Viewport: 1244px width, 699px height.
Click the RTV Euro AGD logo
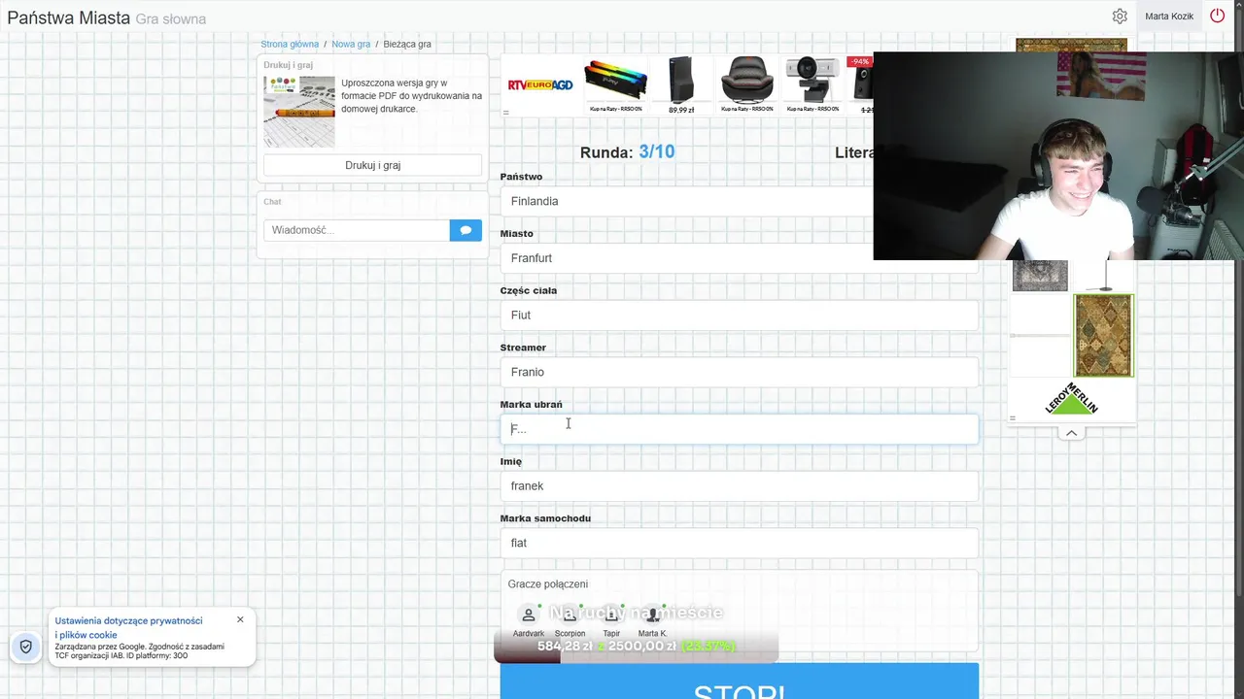[x=540, y=85]
